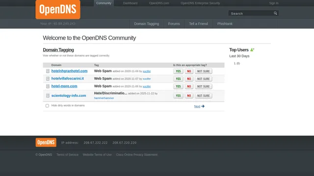Click the page icon beside scientology-info.com
The image size is (314, 176).
(48, 96)
